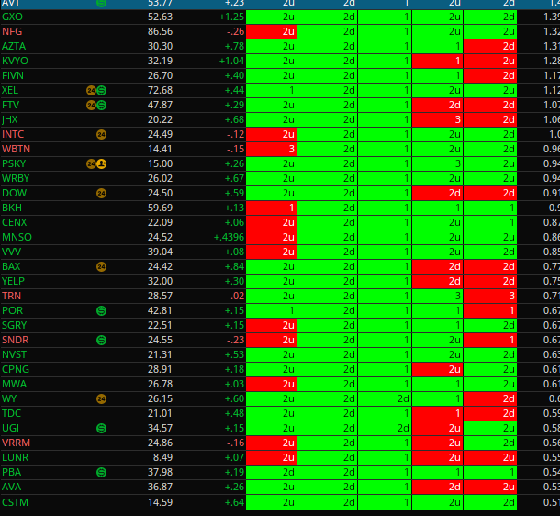Click the LUNR last price 8.49
Screen dimensions: 560x516
(162, 457)
